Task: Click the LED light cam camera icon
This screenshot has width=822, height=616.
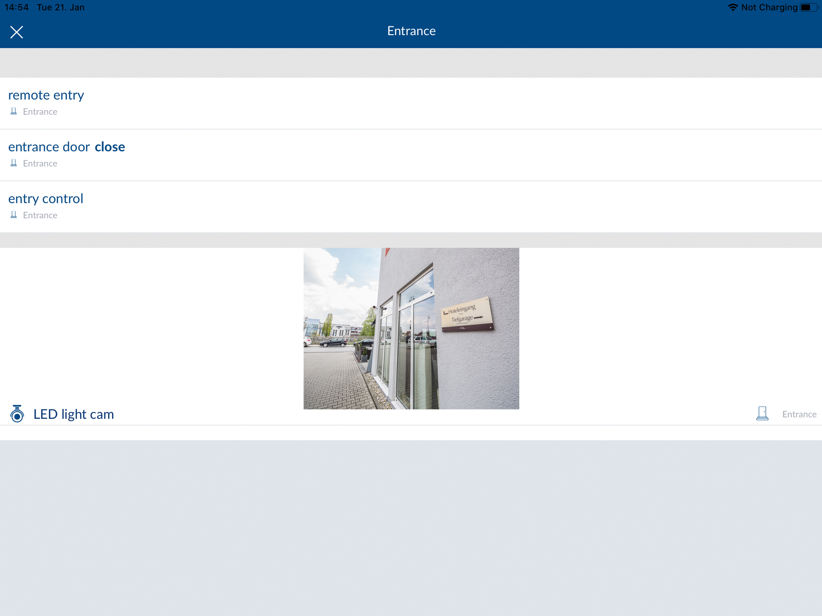Action: tap(17, 414)
